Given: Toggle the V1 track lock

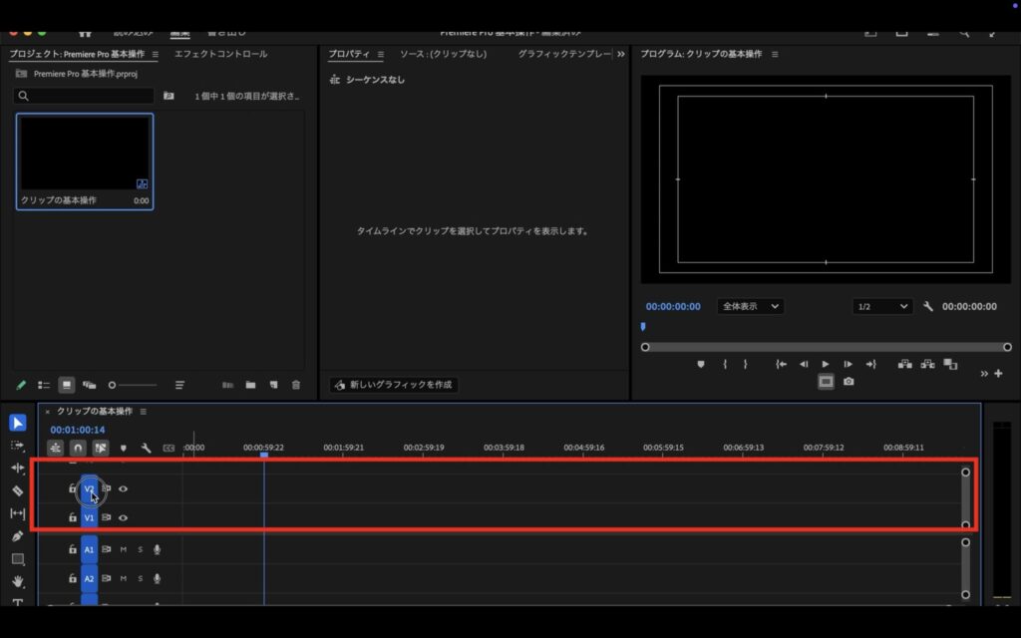Looking at the screenshot, I should (72, 517).
